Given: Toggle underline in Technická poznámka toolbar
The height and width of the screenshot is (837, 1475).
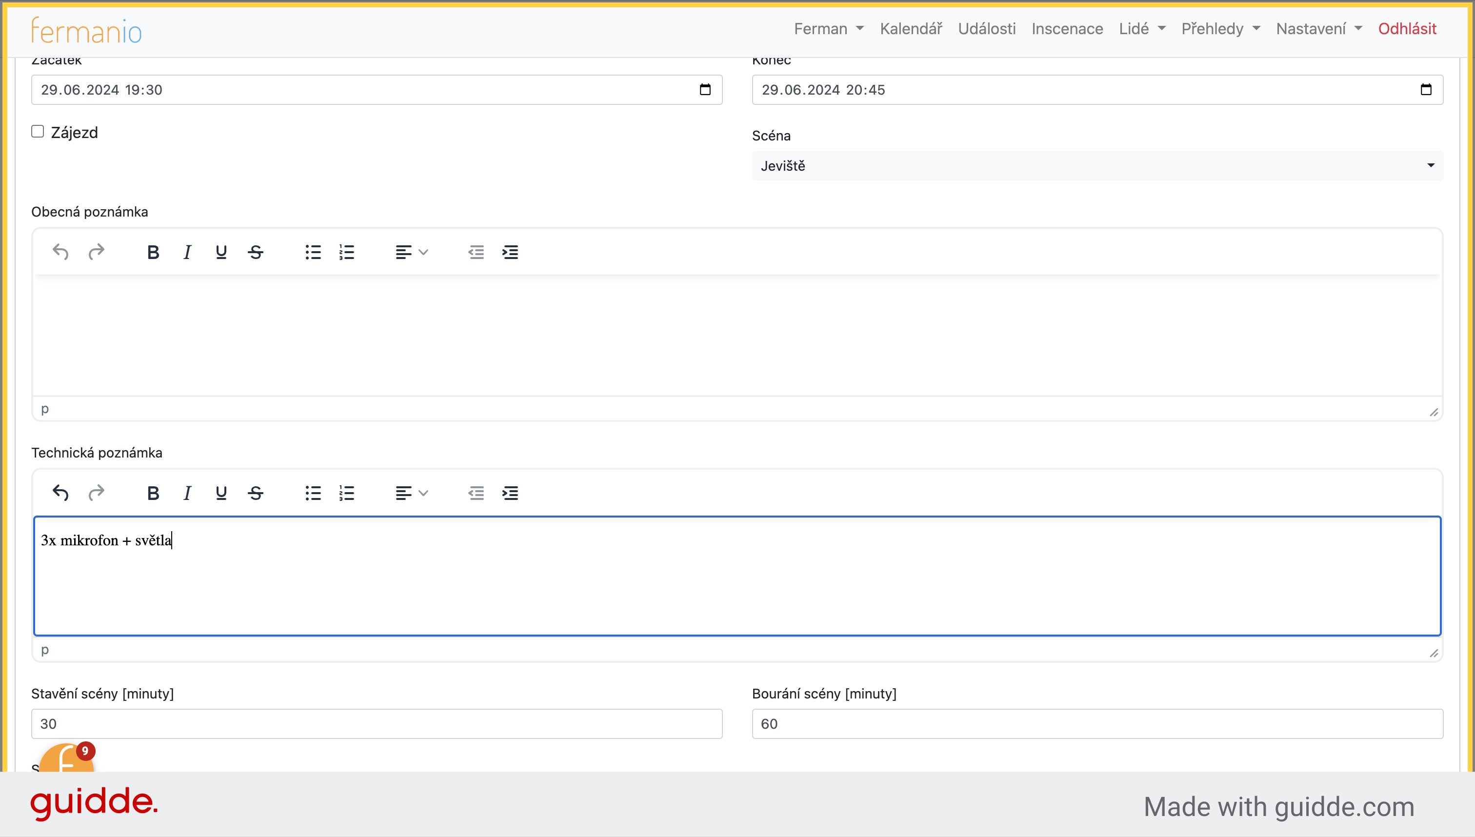Looking at the screenshot, I should click(221, 493).
